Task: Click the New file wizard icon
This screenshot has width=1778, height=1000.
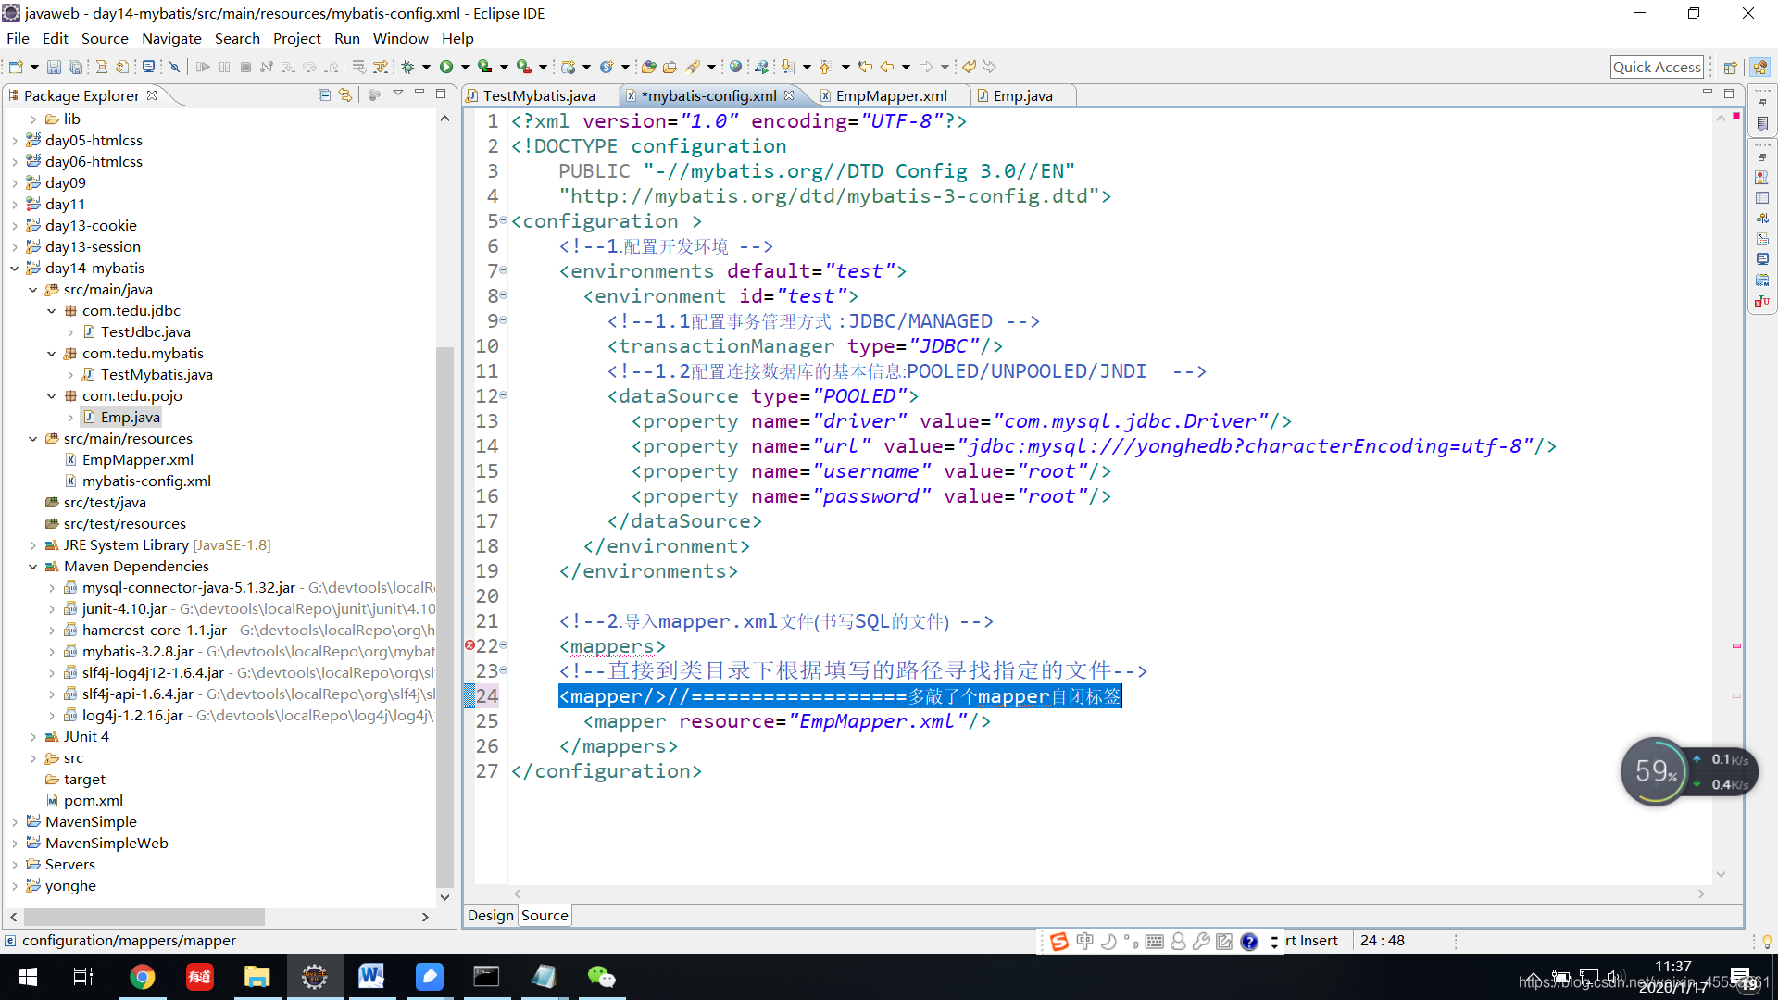Action: (x=16, y=67)
